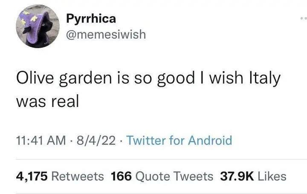Click the 11:41 AM timestamp
307x194 pixels.
coord(41,141)
